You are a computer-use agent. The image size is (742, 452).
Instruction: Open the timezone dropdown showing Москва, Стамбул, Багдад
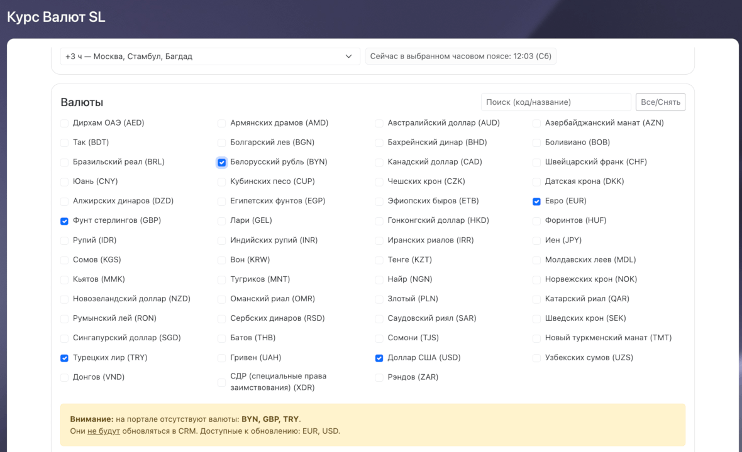click(x=210, y=56)
